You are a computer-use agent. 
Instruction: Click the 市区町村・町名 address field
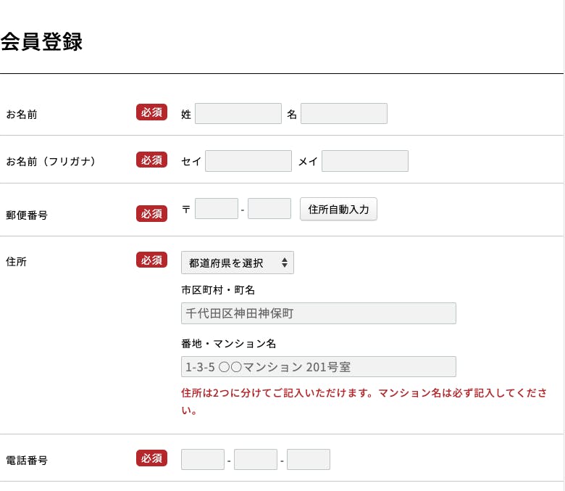(318, 313)
